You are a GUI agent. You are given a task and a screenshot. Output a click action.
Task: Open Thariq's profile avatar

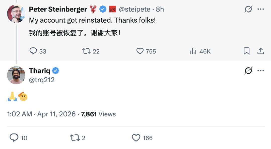[16, 75]
